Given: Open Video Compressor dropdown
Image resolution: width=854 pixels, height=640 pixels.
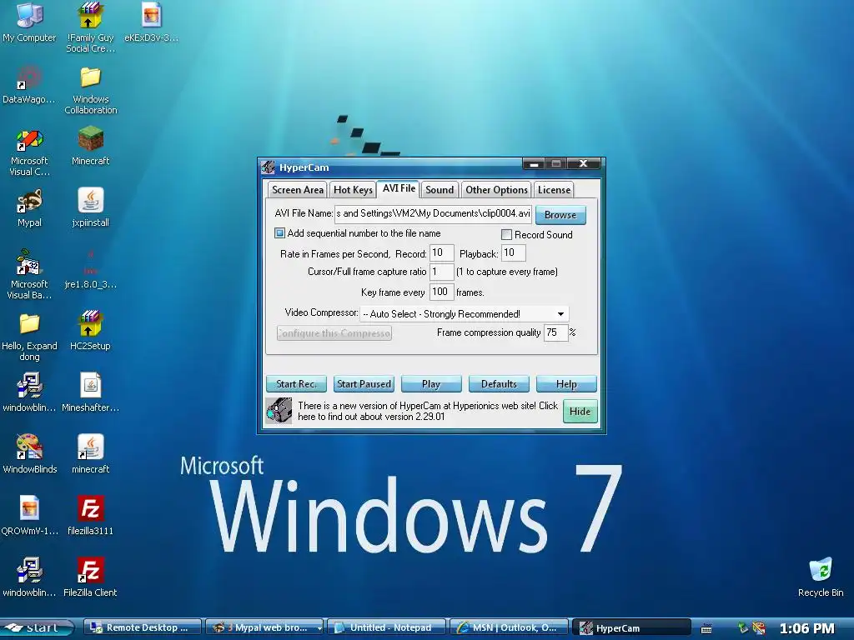Looking at the screenshot, I should (560, 314).
